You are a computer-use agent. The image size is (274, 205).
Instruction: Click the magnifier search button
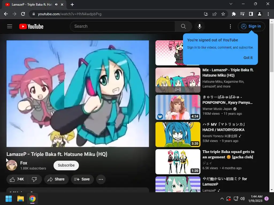click(x=183, y=26)
